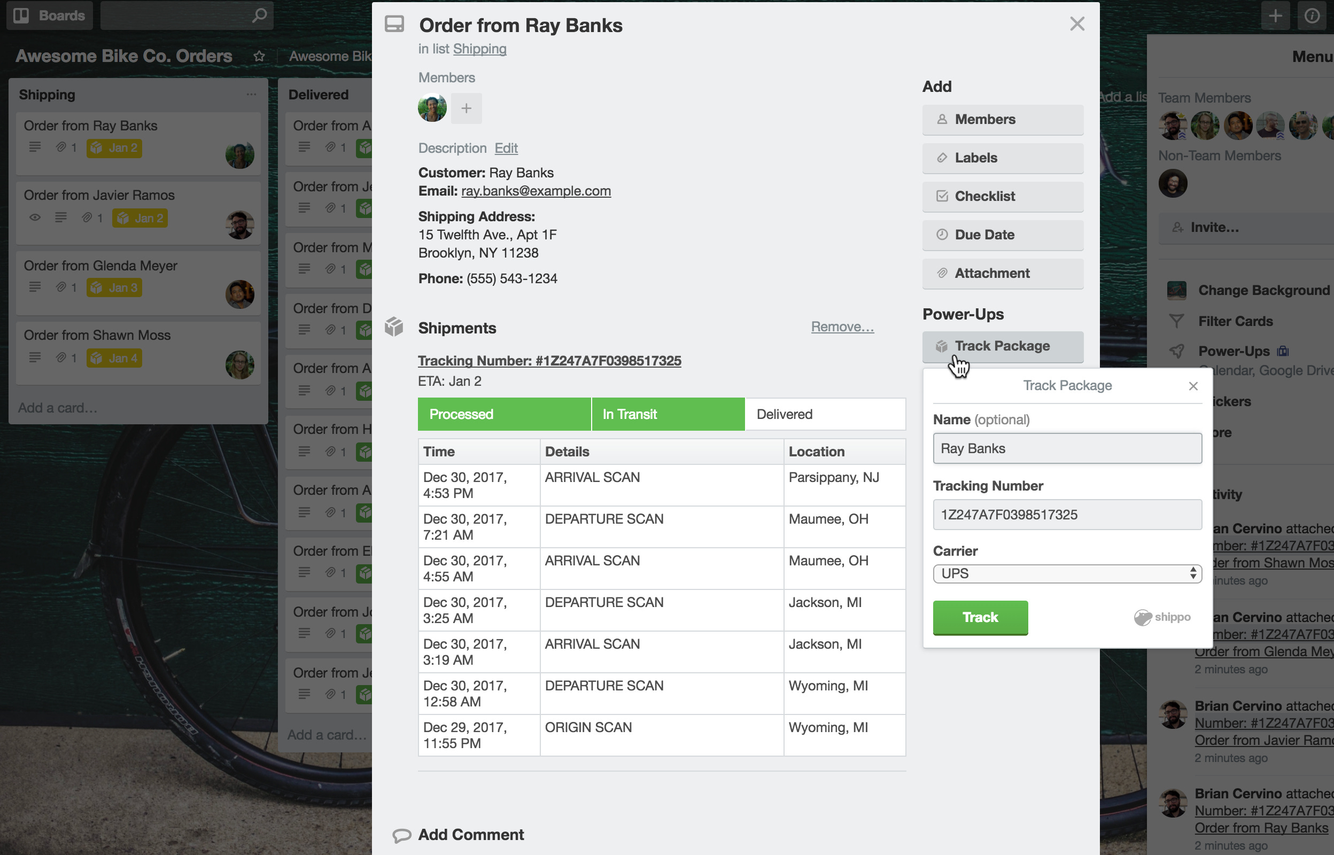1334x855 pixels.
Task: Click the Jan 3 badge on Glenda Meyer card
Action: [114, 287]
